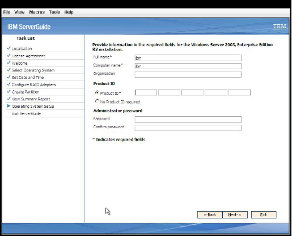Viewport: 292px width, 236px height.
Task: Click the checkmark beside Select Operating System
Action: click(9, 70)
